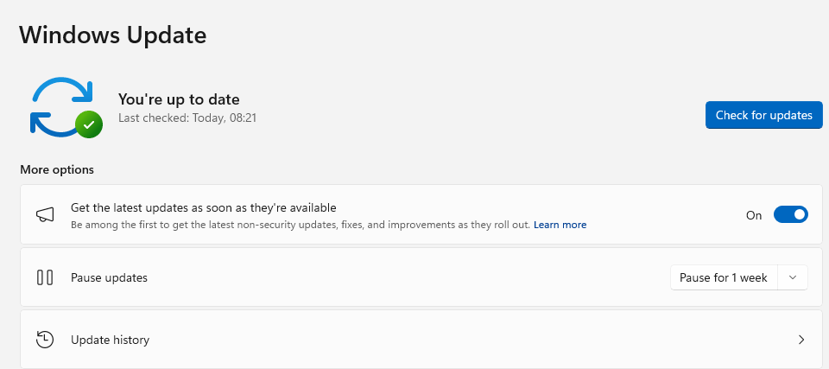Click the On label beside the switch
The width and height of the screenshot is (829, 369).
click(754, 215)
